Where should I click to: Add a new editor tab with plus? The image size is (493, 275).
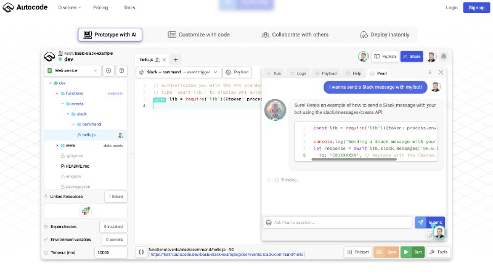pyautogui.click(x=176, y=59)
